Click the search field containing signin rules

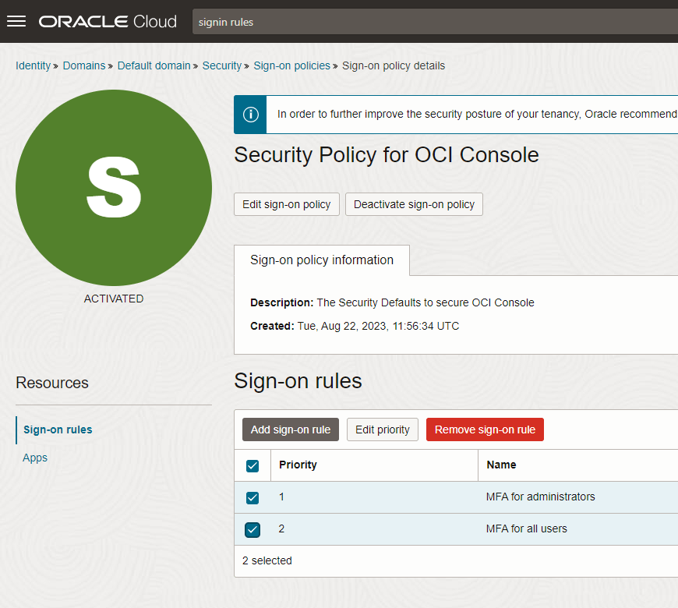point(433,22)
